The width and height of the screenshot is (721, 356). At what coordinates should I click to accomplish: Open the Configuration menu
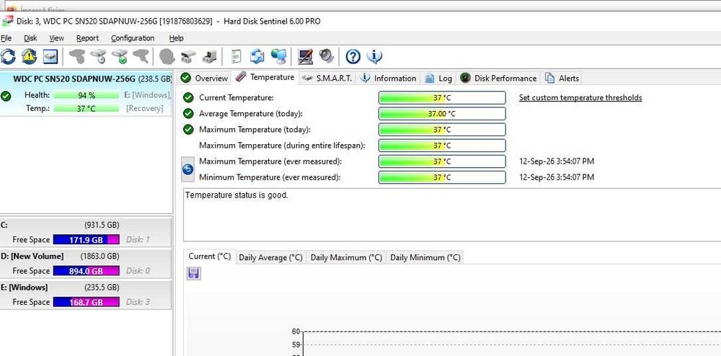pyautogui.click(x=133, y=38)
